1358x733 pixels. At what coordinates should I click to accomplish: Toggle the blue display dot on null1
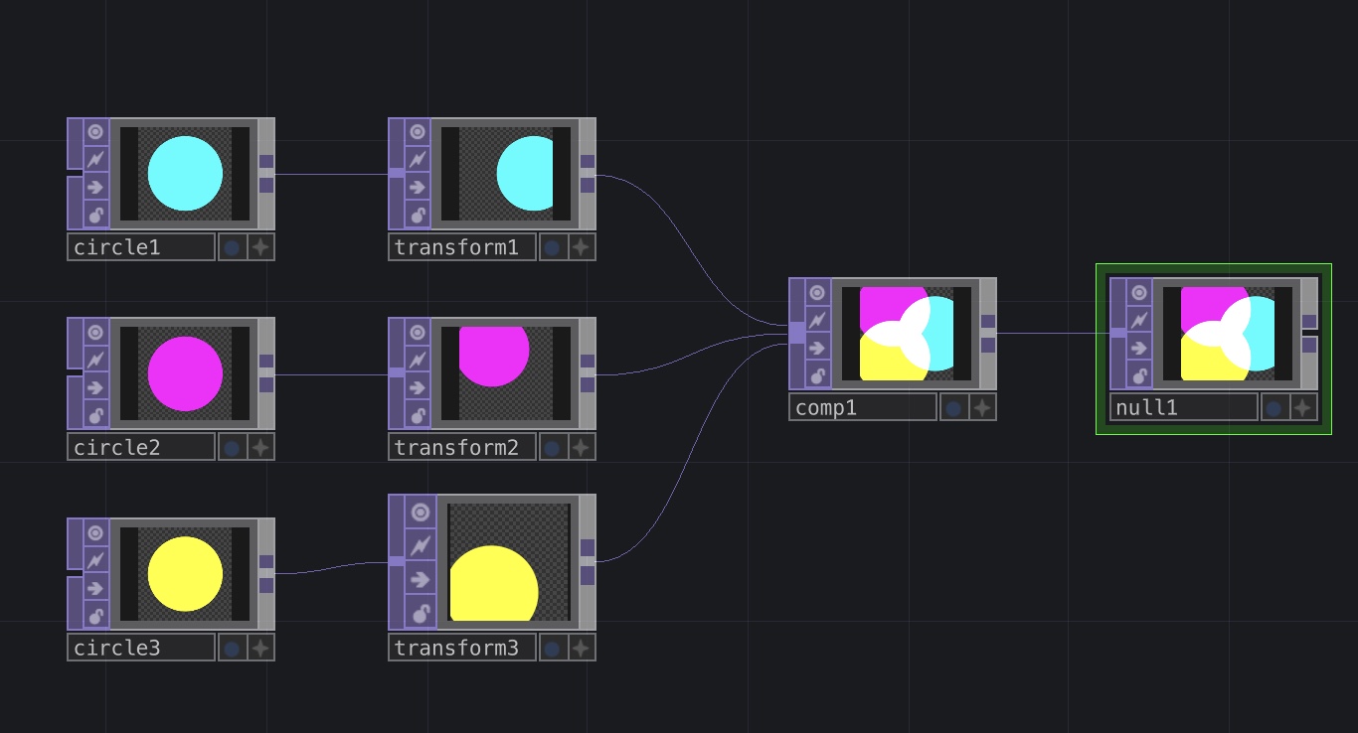pos(1274,407)
